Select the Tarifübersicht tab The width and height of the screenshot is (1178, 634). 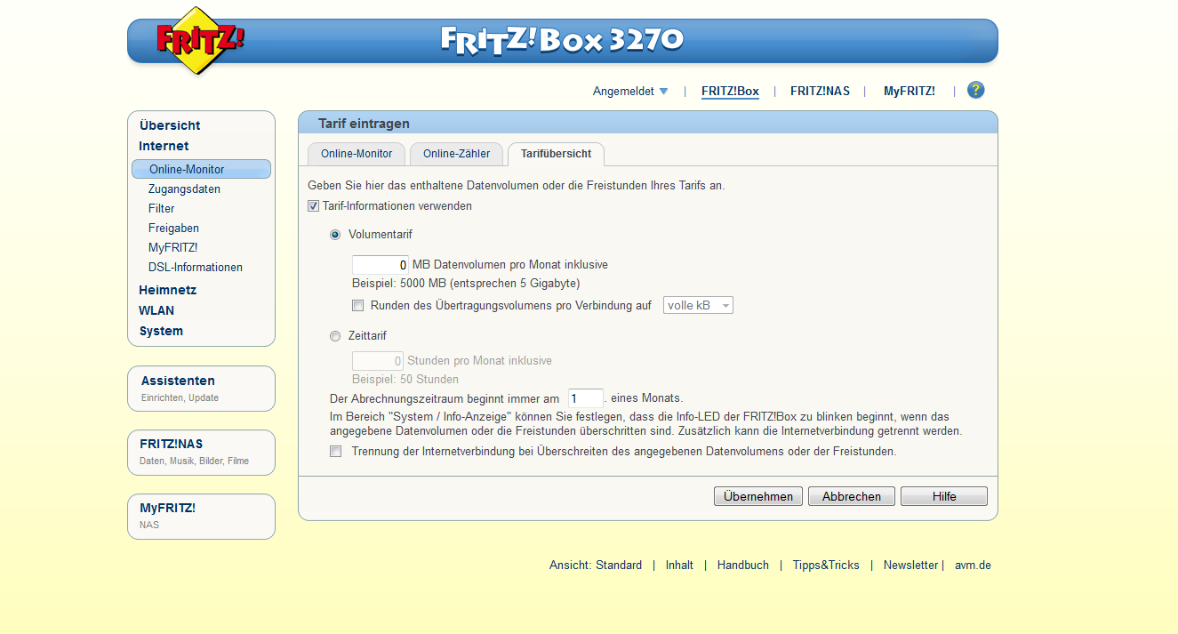coord(556,154)
